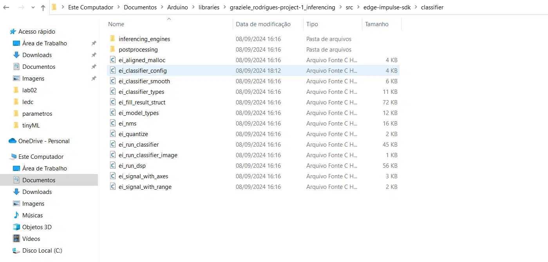The height and width of the screenshot is (262, 548).
Task: Click the Back navigation arrow
Action: tap(6, 7)
